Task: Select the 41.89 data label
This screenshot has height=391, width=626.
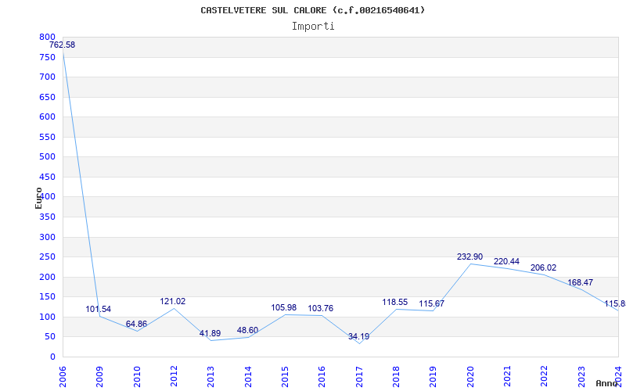Action: pos(210,333)
